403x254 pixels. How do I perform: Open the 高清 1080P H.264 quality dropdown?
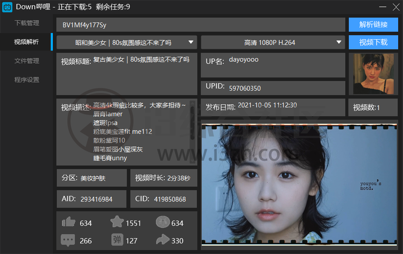click(273, 42)
